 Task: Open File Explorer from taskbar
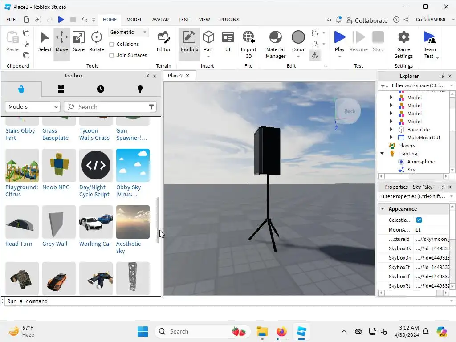point(262,331)
